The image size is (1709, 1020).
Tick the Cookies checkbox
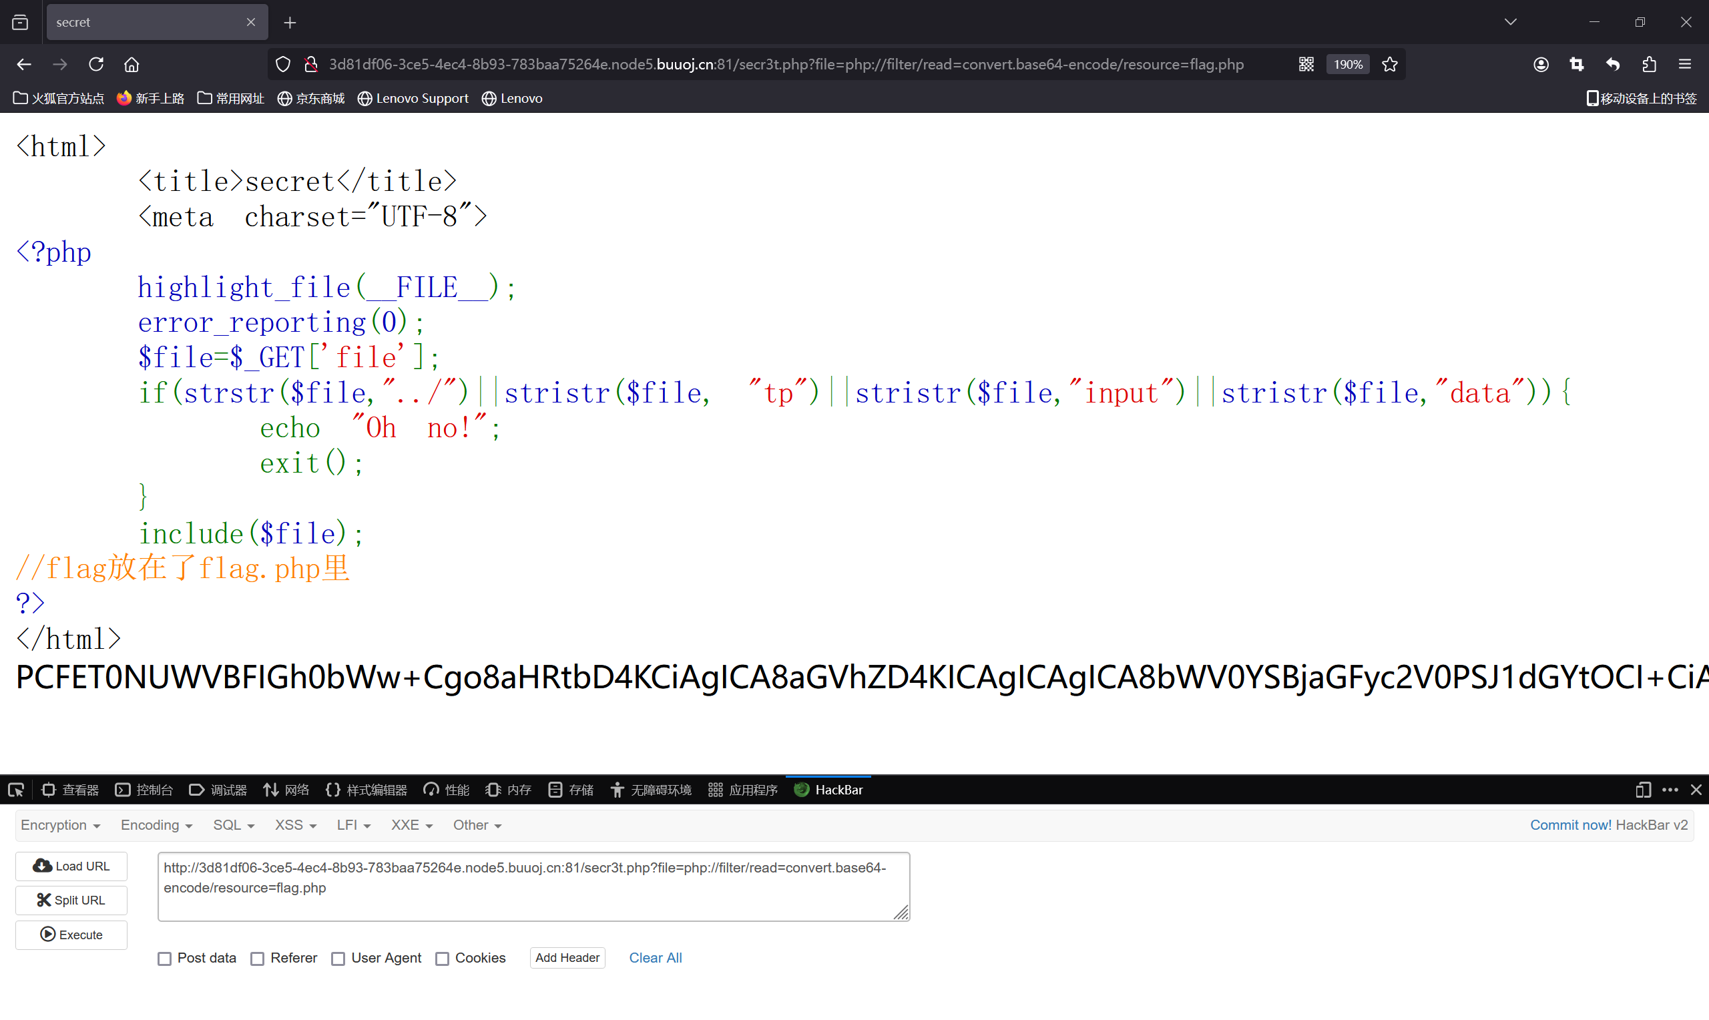point(442,958)
